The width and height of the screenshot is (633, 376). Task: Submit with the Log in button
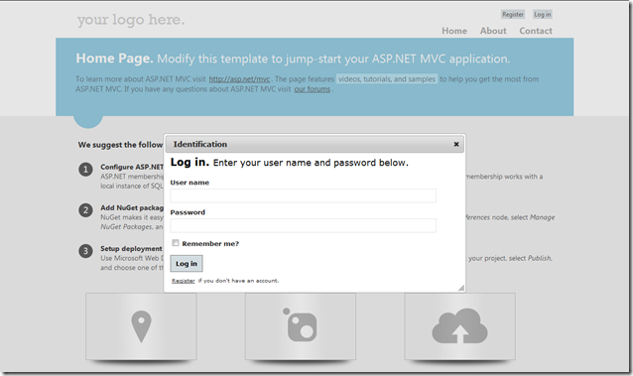(187, 264)
